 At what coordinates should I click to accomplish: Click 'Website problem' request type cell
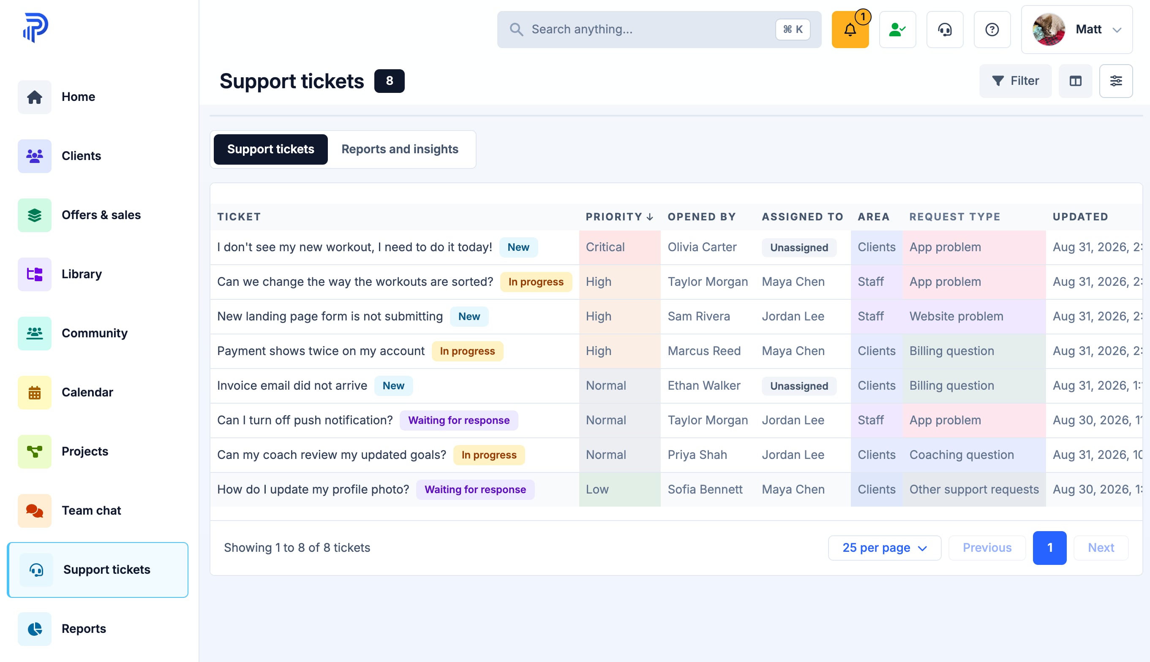pyautogui.click(x=974, y=317)
